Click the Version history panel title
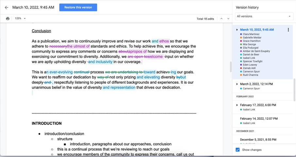 pyautogui.click(x=247, y=7)
